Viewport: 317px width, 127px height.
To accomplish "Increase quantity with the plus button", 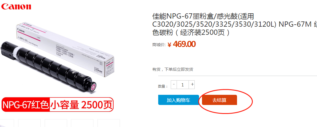I will 192,85.
